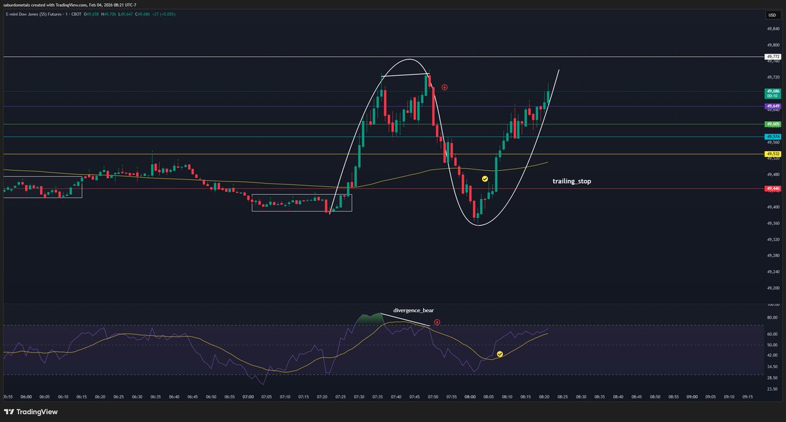Click the 49,360 price axis value
This screenshot has height=422, width=786.
point(773,224)
